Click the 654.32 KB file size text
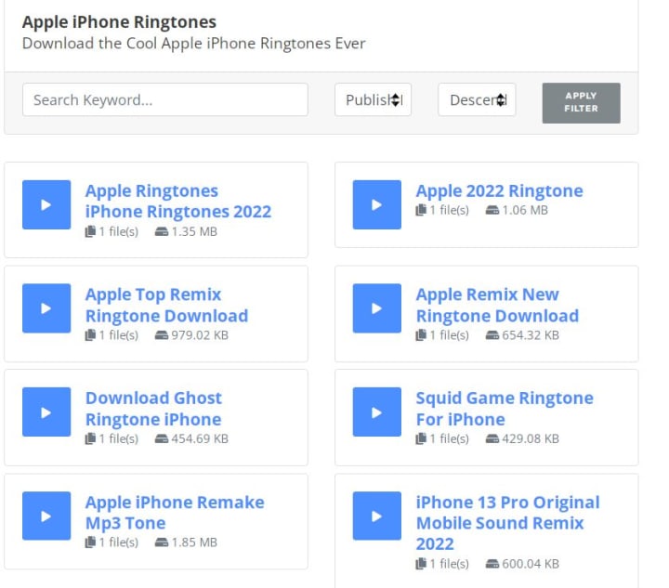Viewport: 669px width, 588px height. click(531, 335)
